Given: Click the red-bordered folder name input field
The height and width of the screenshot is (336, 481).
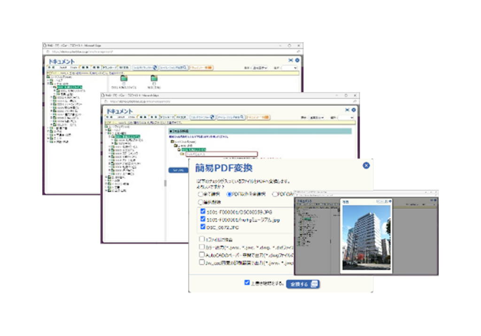Looking at the screenshot, I should click(x=221, y=154).
